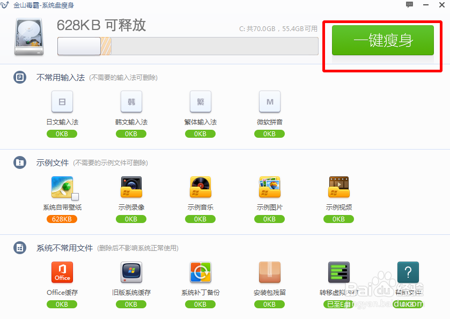Click the reclaimable space progress bar
The width and height of the screenshot is (450, 319).
[x=188, y=46]
